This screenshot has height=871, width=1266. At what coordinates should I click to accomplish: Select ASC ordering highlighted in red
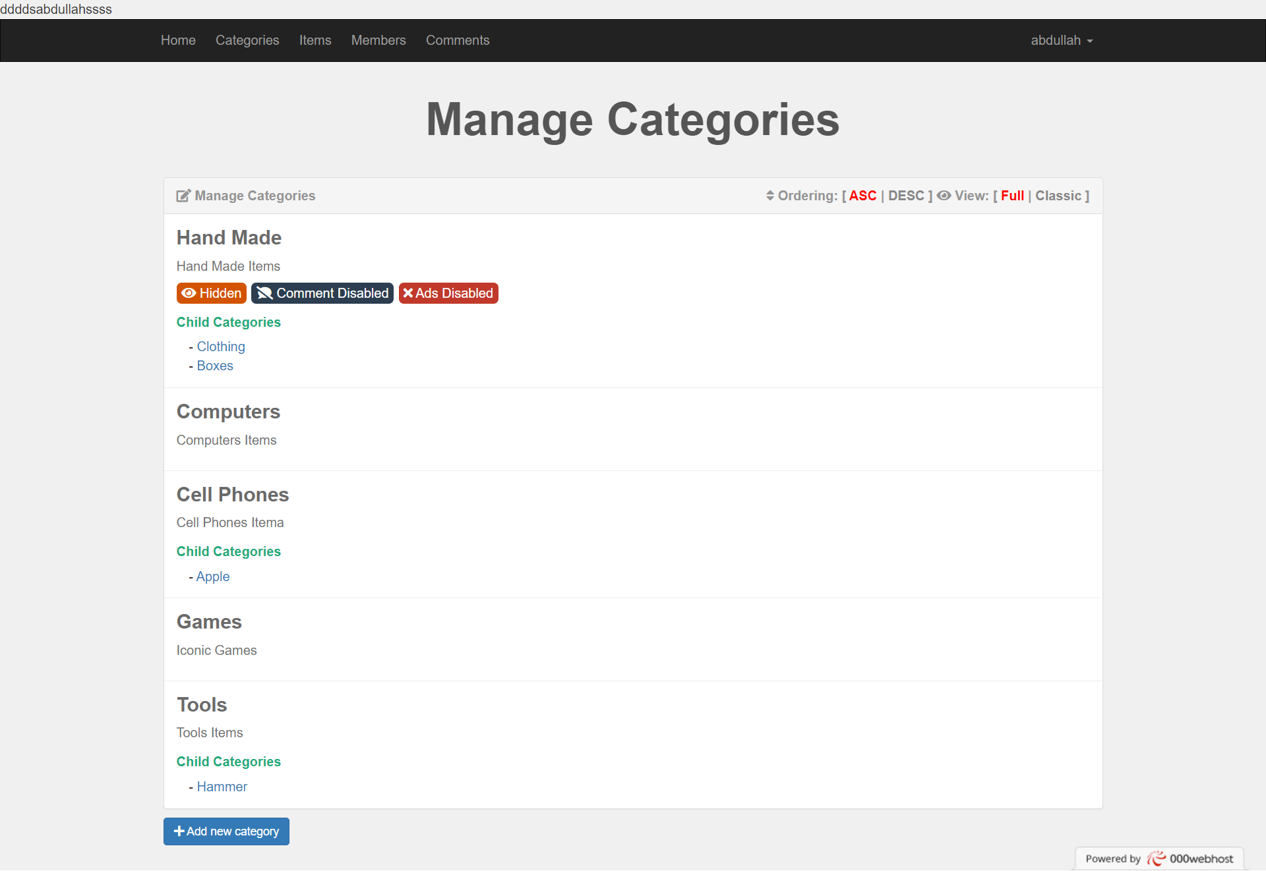(x=862, y=196)
